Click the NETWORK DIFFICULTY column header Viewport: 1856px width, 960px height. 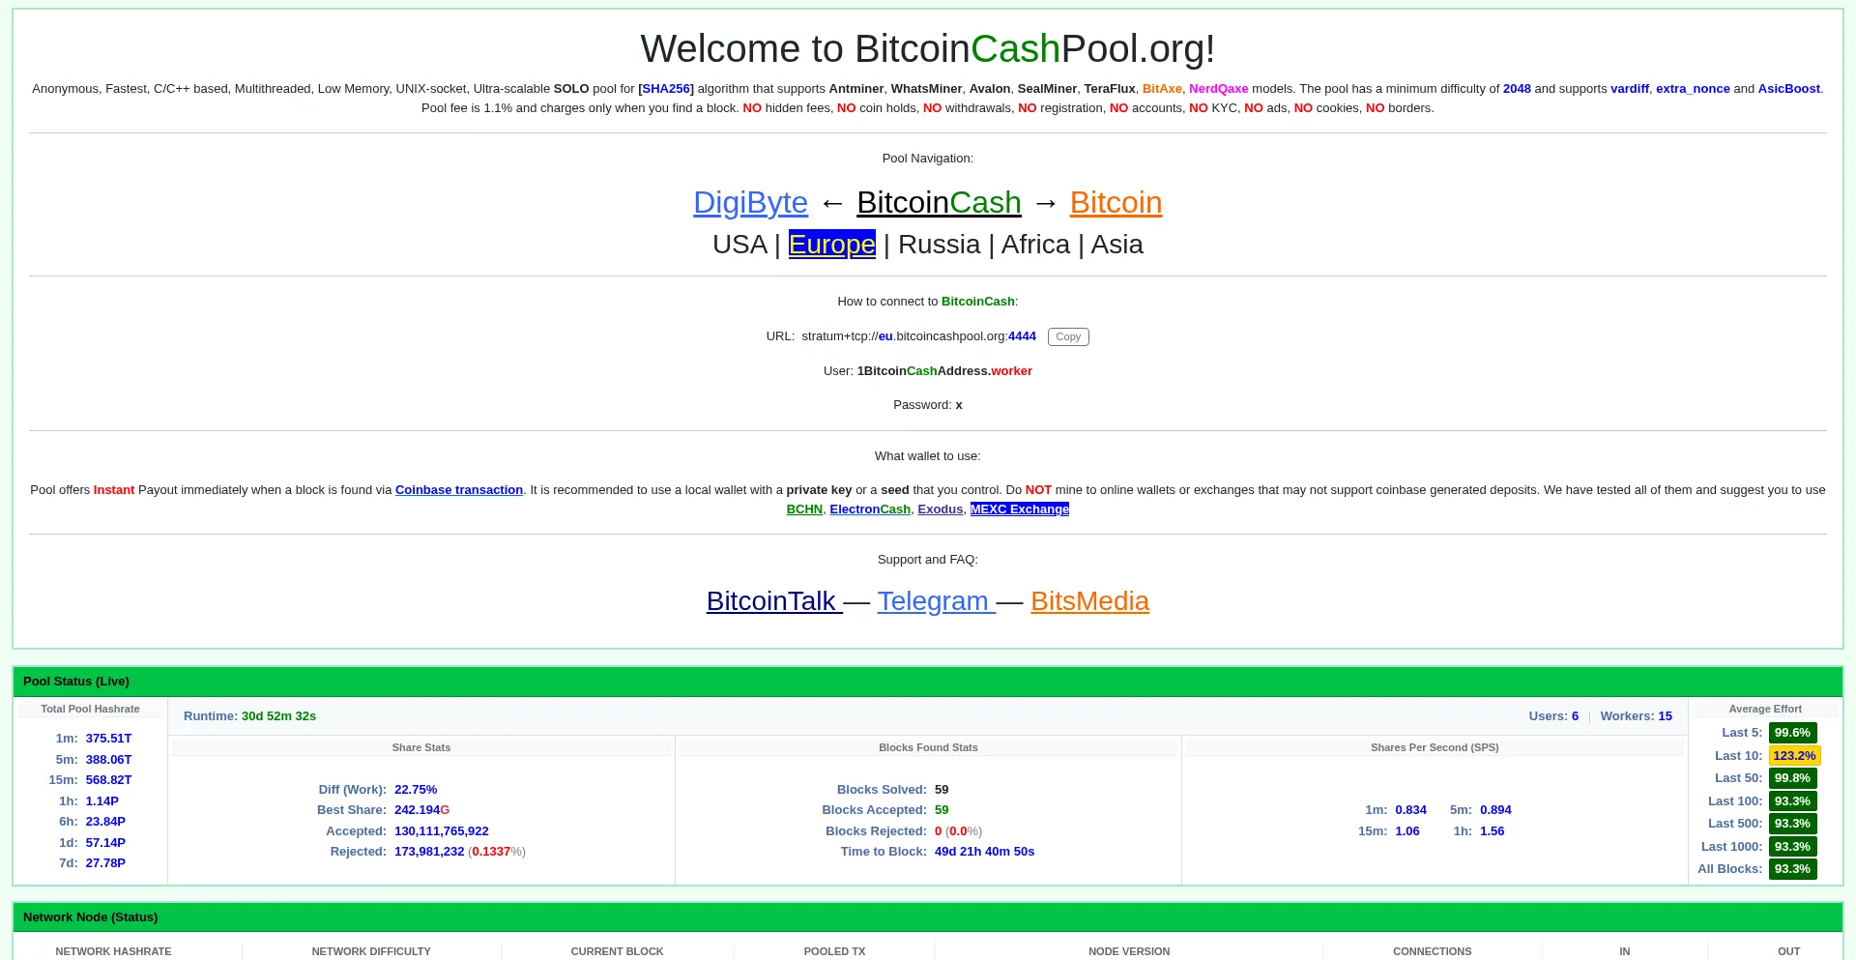click(371, 951)
